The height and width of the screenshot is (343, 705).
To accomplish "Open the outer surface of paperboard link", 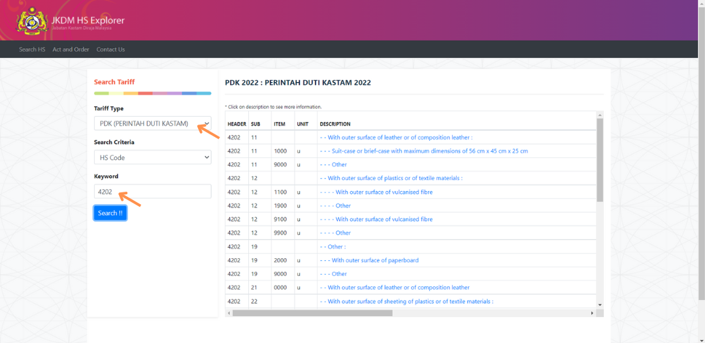I will click(369, 260).
